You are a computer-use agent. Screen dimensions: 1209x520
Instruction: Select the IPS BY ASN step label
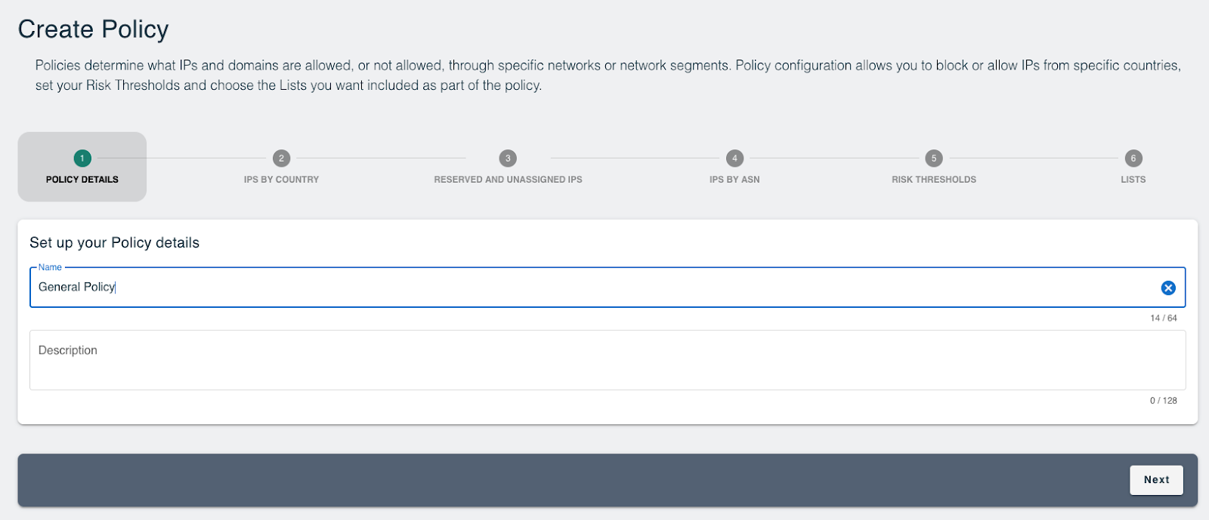734,180
